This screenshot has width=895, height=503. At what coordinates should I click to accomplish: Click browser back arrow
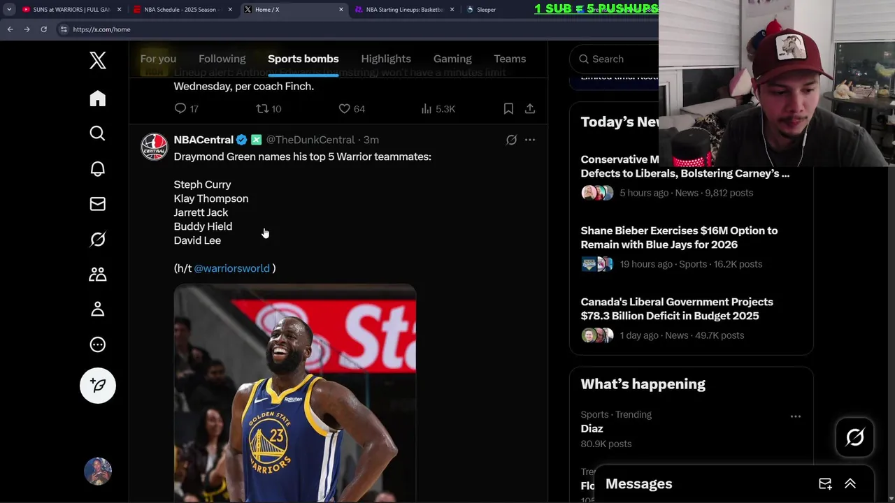[10, 29]
